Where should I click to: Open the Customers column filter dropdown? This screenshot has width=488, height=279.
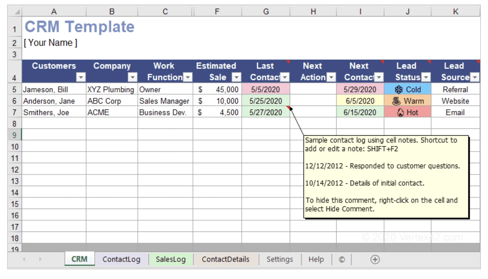(x=81, y=77)
